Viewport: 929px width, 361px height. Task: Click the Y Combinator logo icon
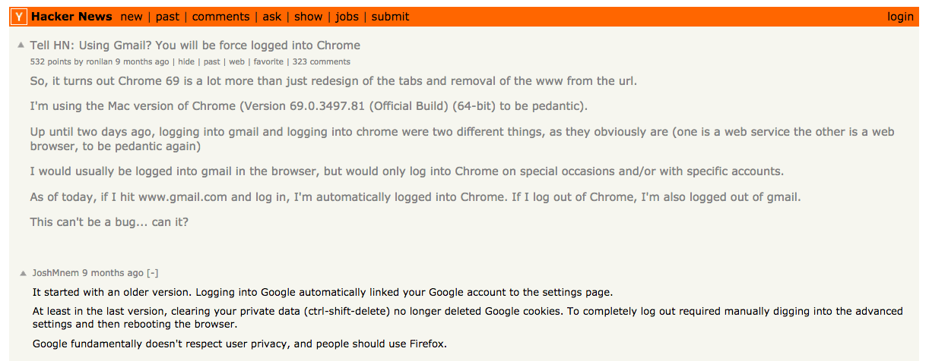click(20, 17)
